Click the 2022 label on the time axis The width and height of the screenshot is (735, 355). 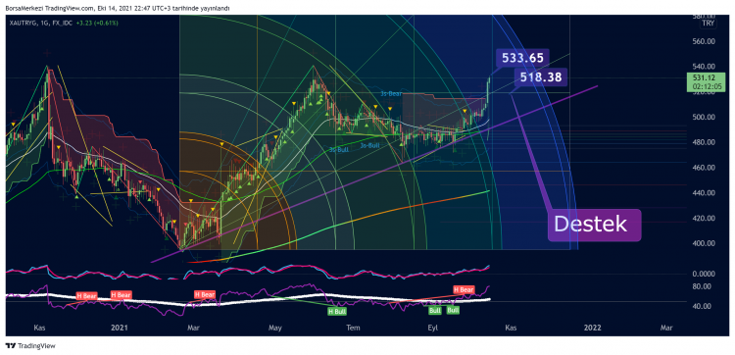[x=594, y=329]
